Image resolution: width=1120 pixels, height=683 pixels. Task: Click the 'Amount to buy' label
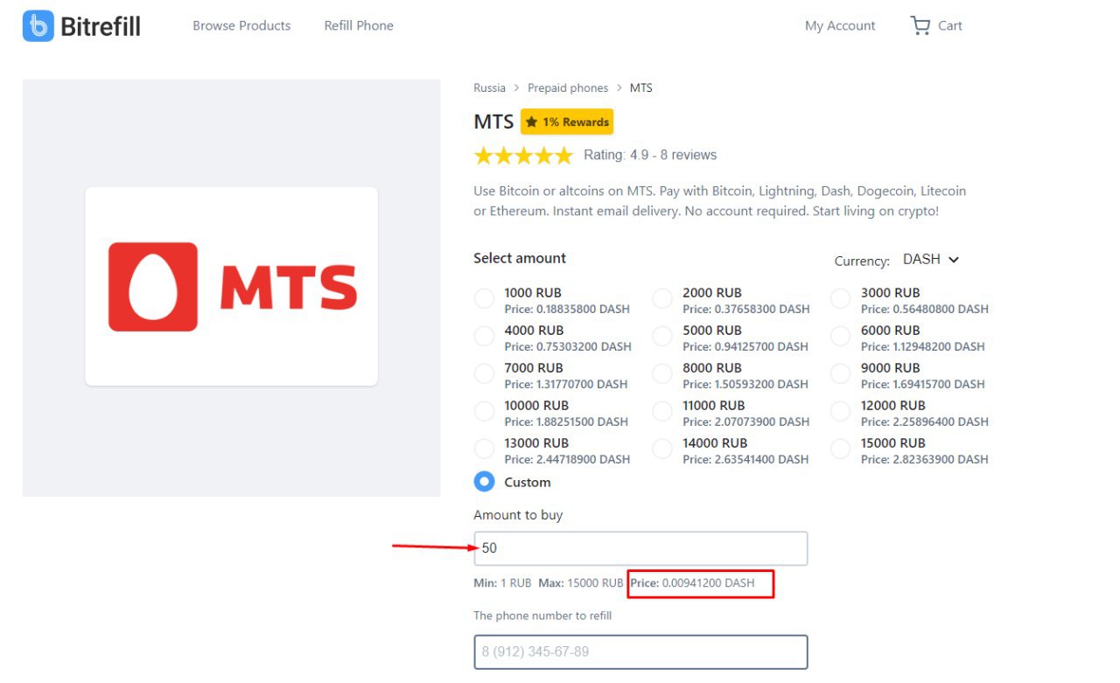click(x=518, y=515)
